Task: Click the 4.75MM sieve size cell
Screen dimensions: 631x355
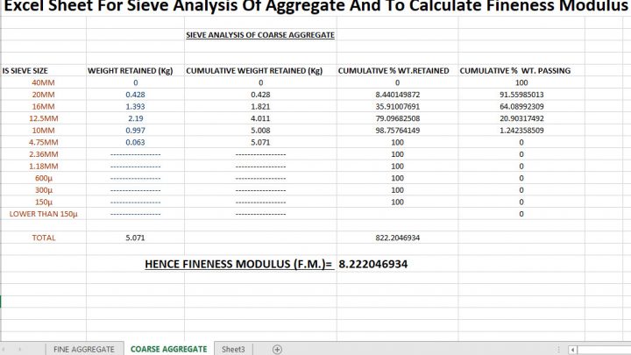Action: coord(44,143)
